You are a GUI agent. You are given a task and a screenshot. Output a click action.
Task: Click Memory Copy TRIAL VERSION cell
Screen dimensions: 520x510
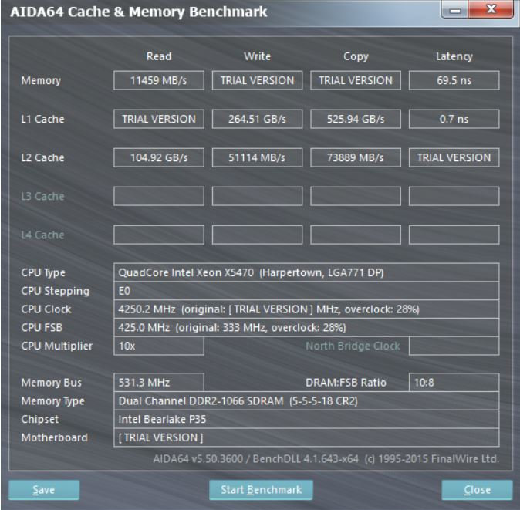point(356,80)
